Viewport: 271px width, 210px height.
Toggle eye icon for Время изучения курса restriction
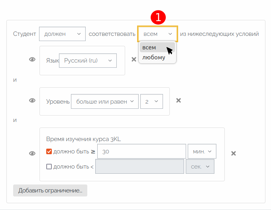tap(32, 153)
